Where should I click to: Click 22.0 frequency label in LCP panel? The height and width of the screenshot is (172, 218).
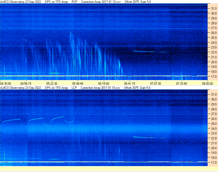(x=214, y=138)
